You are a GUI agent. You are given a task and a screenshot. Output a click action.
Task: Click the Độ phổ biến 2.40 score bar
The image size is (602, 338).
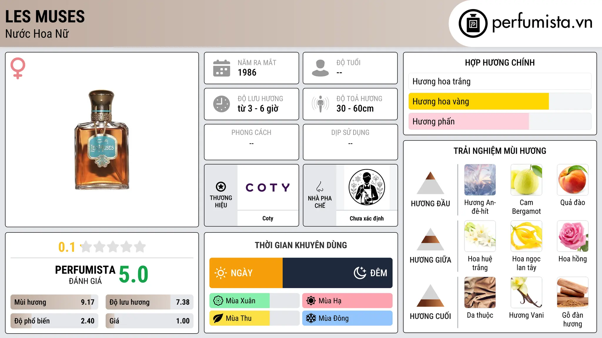coord(54,321)
